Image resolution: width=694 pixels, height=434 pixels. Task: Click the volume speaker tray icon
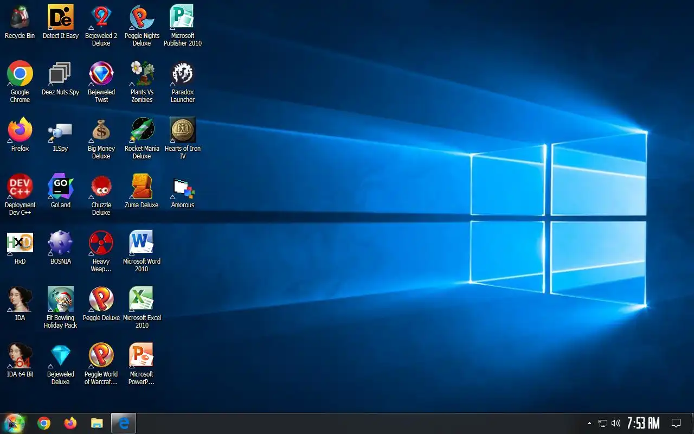coord(616,423)
